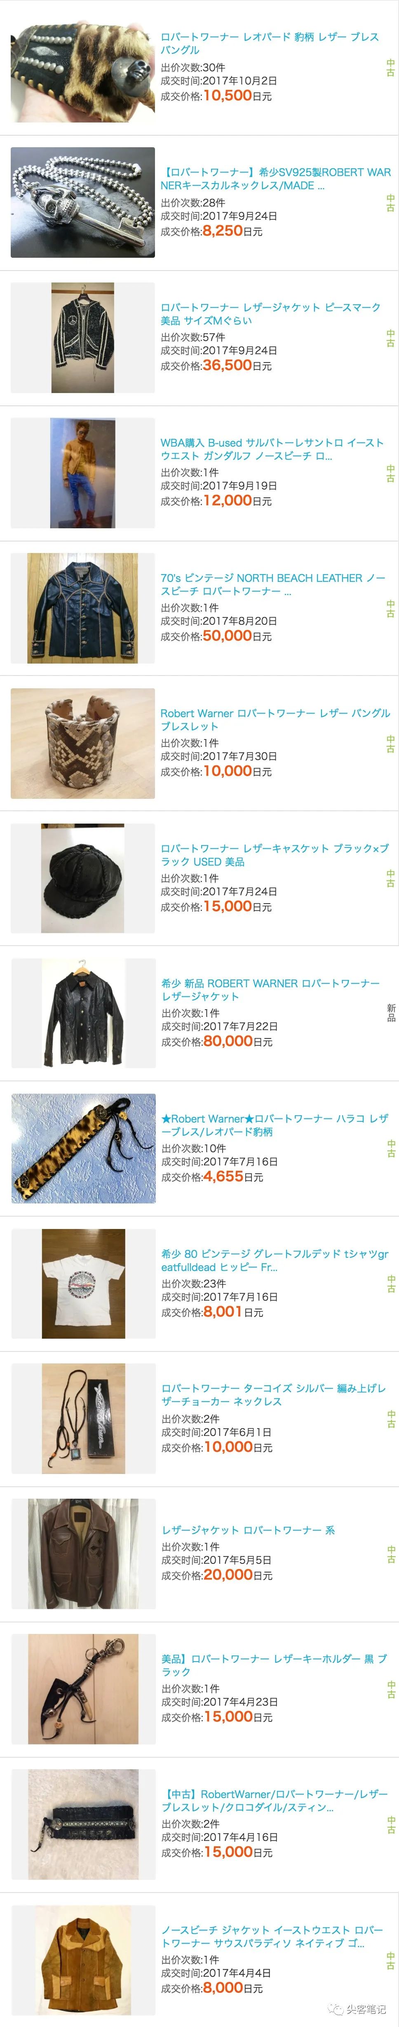
Task: Open the 希少 新品 ROBERT WARNER leather jacket listing
Action: [x=271, y=990]
